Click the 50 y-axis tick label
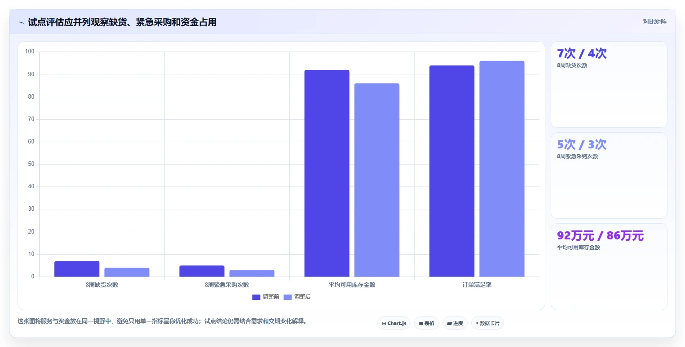The width and height of the screenshot is (685, 347). tap(31, 164)
